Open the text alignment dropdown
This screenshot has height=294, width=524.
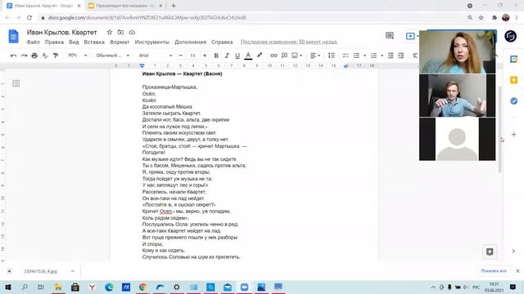pyautogui.click(x=315, y=56)
